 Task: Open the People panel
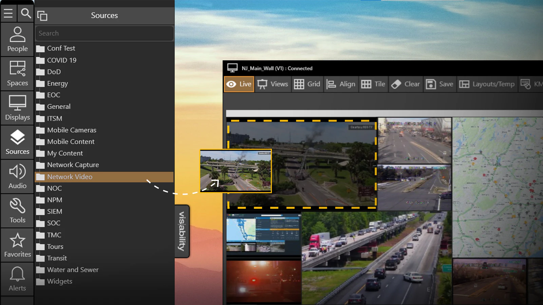coord(17,39)
